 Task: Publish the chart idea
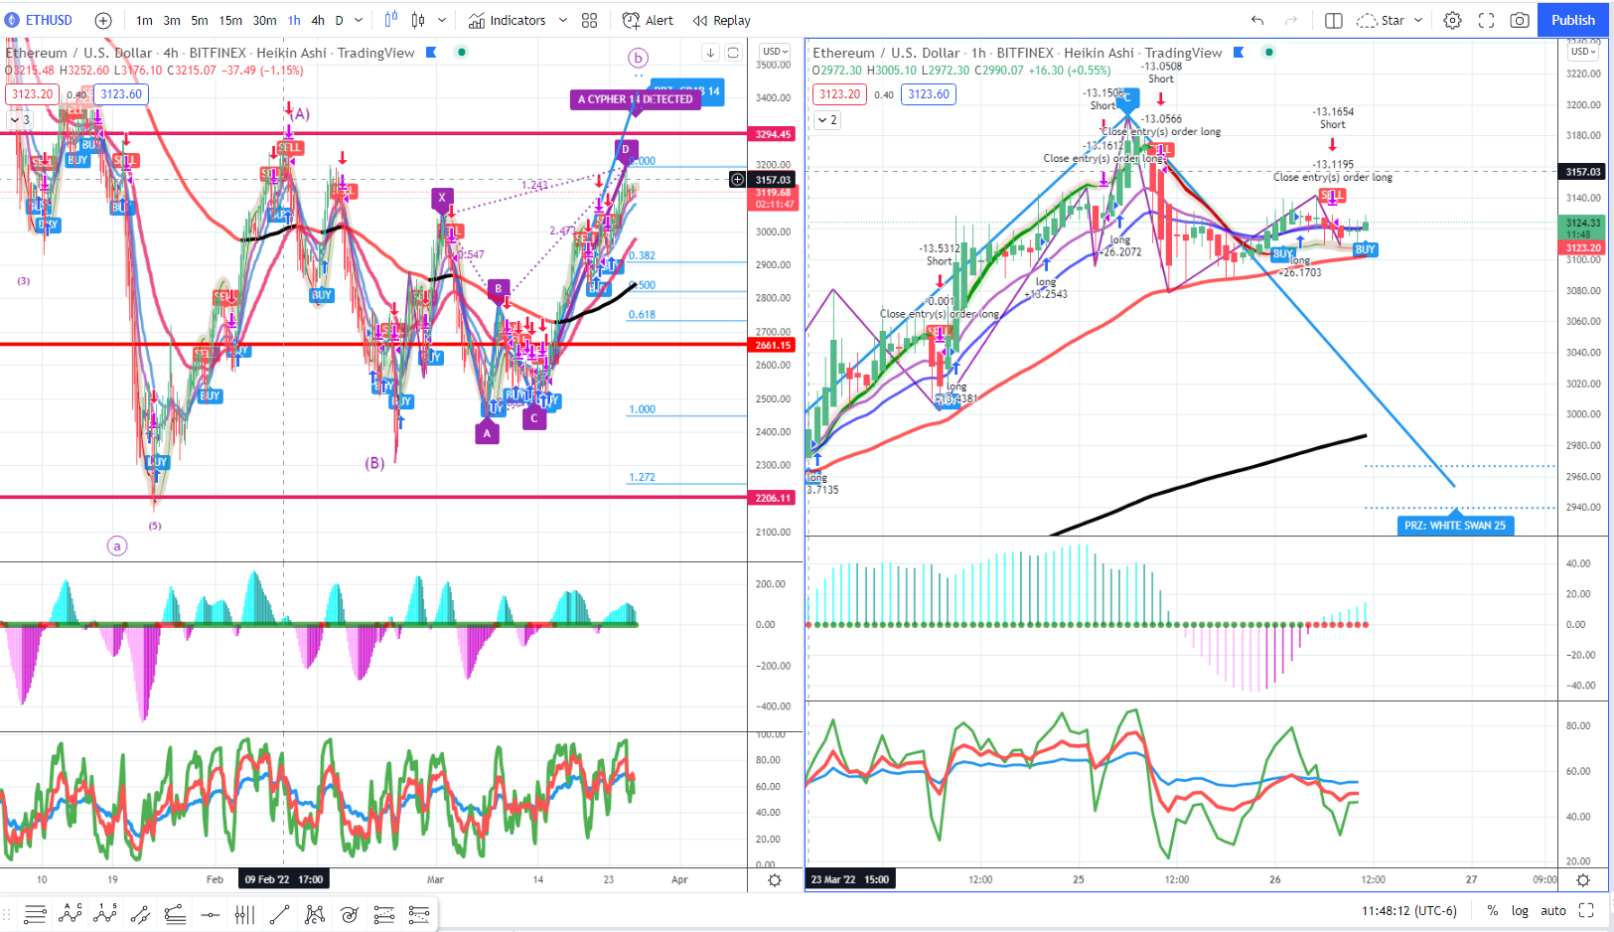coord(1573,20)
